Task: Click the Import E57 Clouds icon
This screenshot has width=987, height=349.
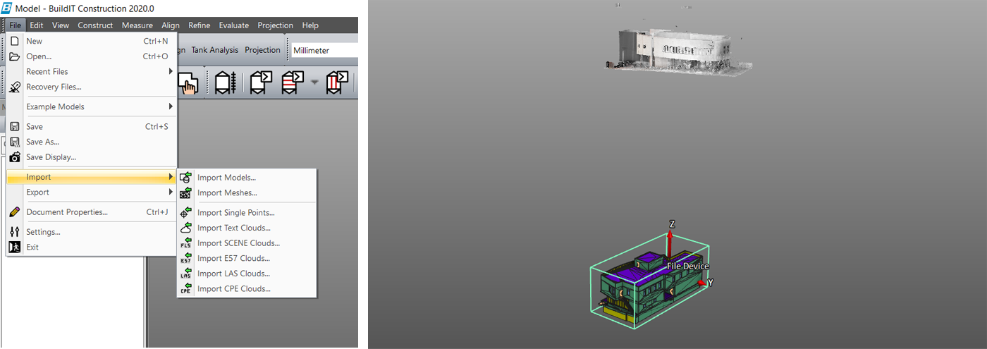Action: (186, 259)
